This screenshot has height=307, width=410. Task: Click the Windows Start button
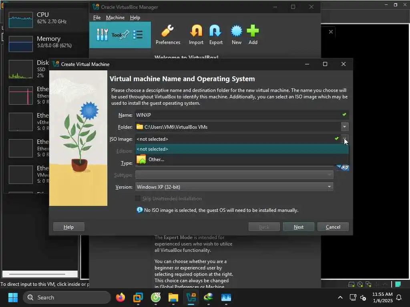tap(13, 297)
